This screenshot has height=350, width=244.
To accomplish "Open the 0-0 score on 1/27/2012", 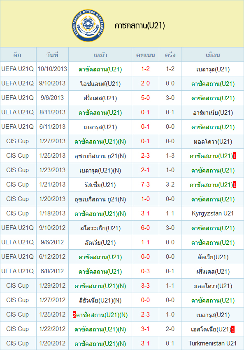I will click(x=145, y=300).
